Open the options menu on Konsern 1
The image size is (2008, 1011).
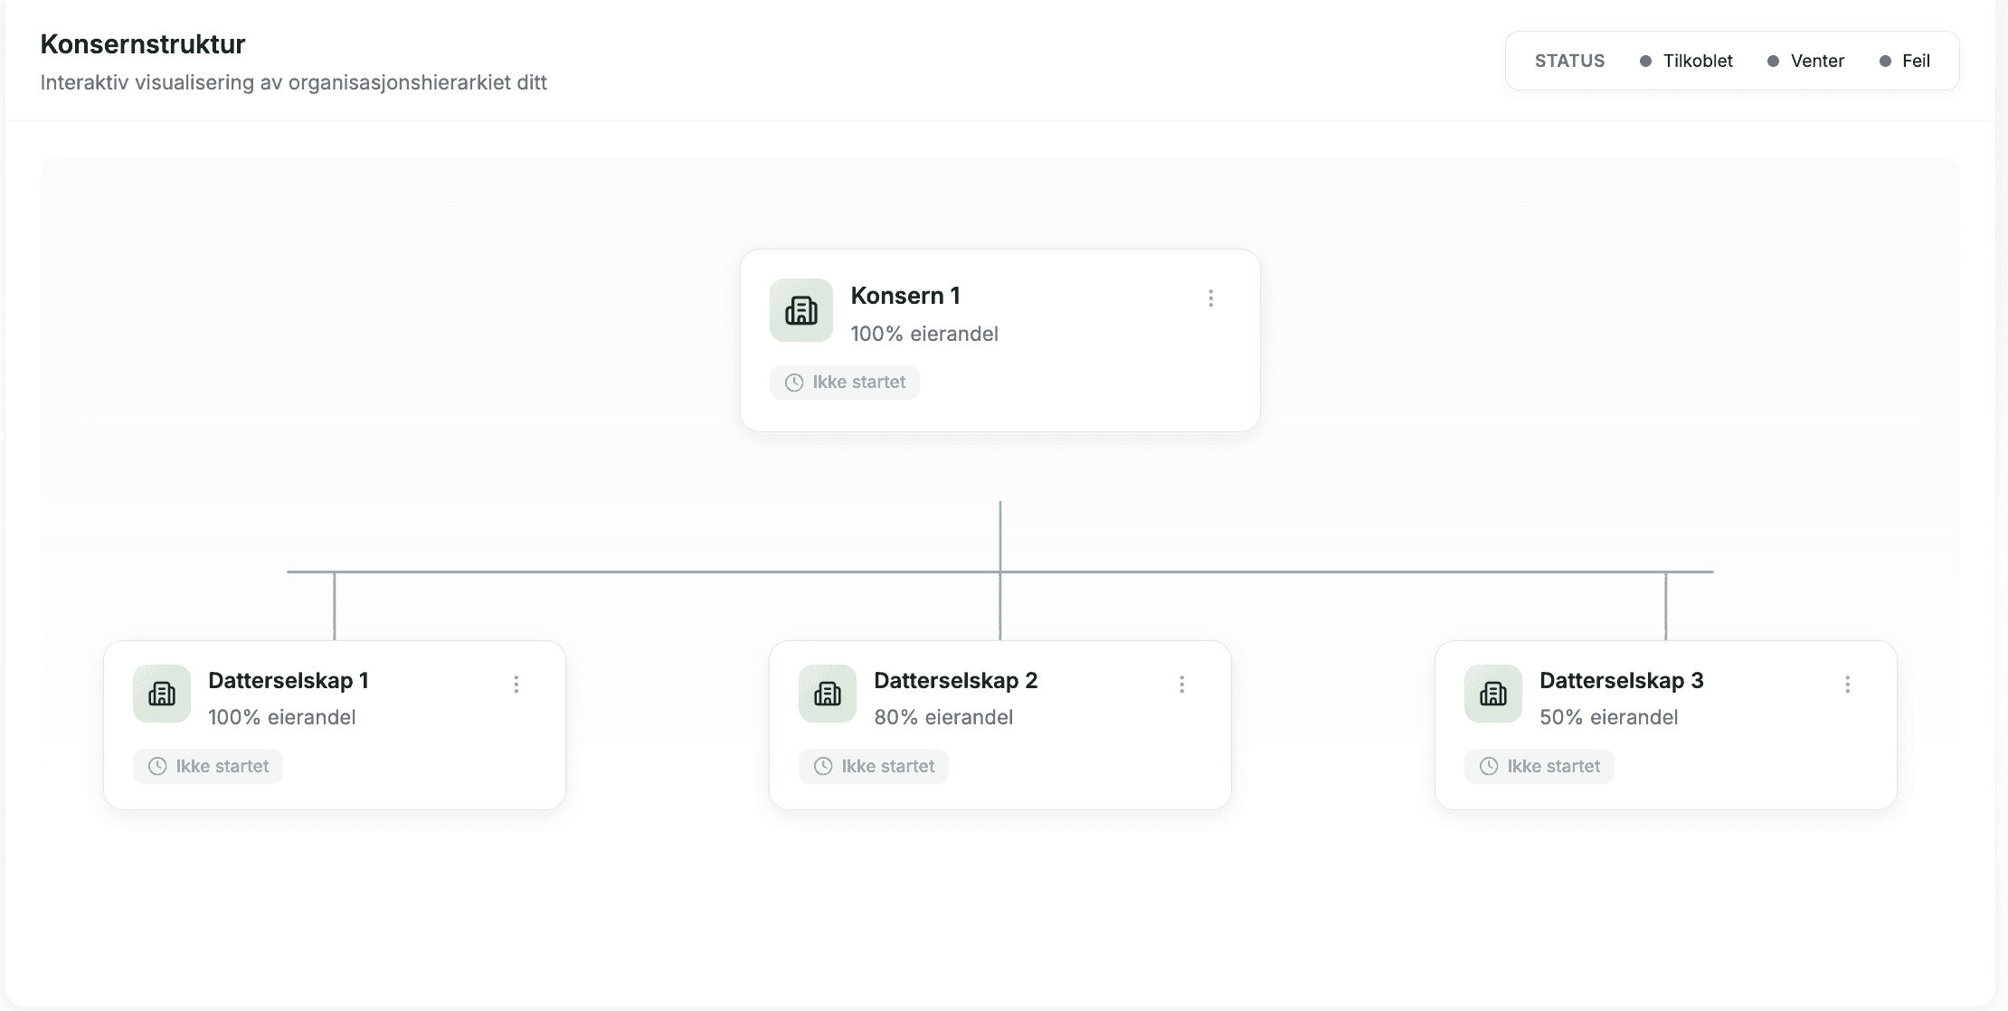tap(1212, 298)
